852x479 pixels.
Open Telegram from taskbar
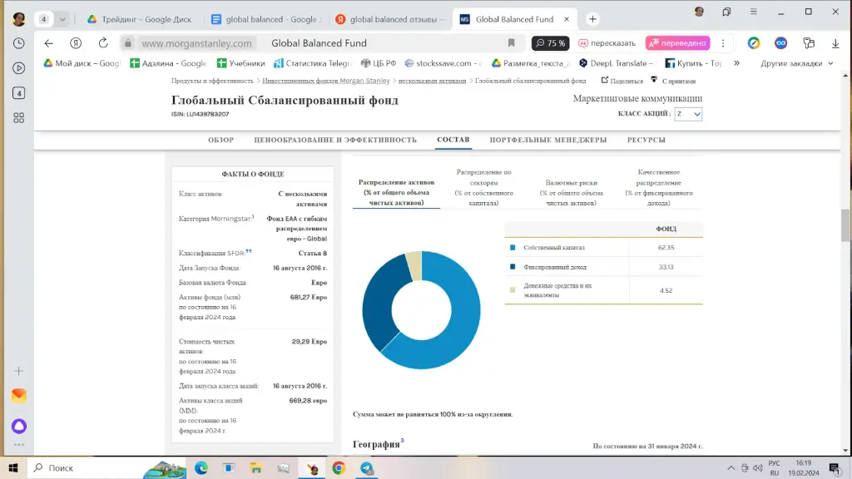[367, 467]
